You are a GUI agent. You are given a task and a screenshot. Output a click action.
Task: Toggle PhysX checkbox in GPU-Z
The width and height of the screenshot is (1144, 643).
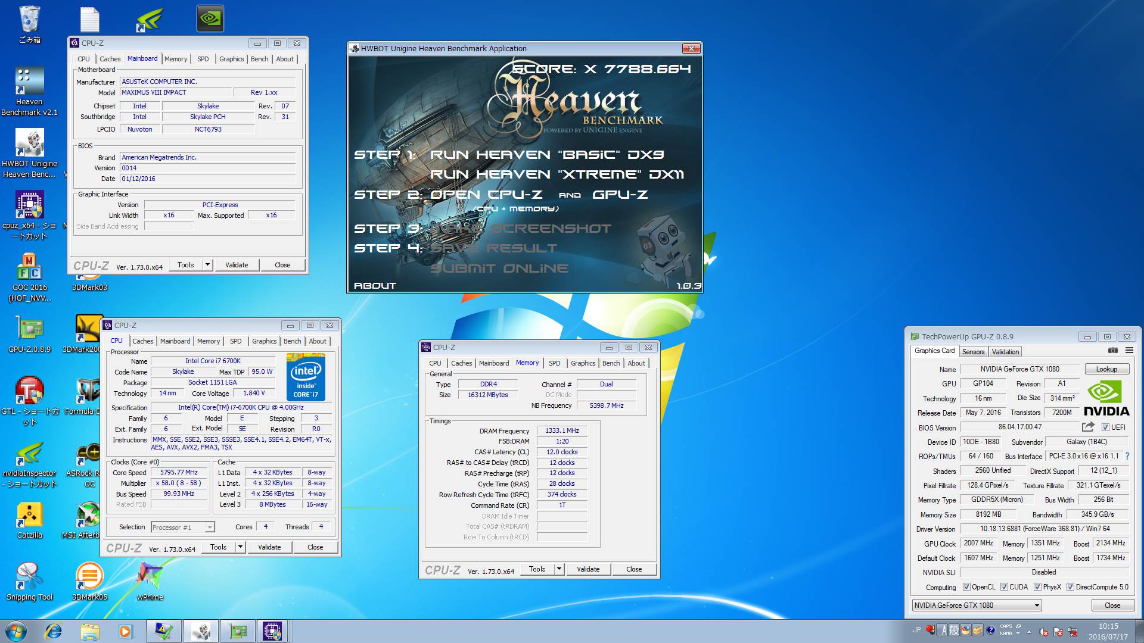point(1037,587)
